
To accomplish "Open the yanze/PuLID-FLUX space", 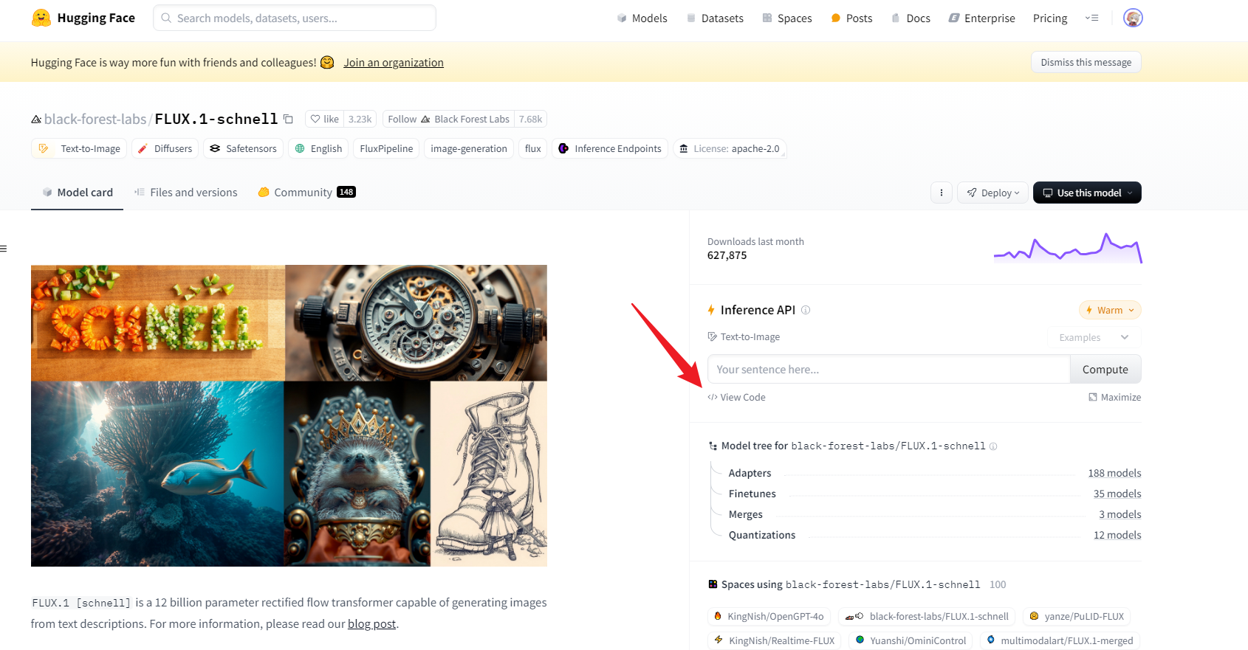I will (x=1077, y=616).
